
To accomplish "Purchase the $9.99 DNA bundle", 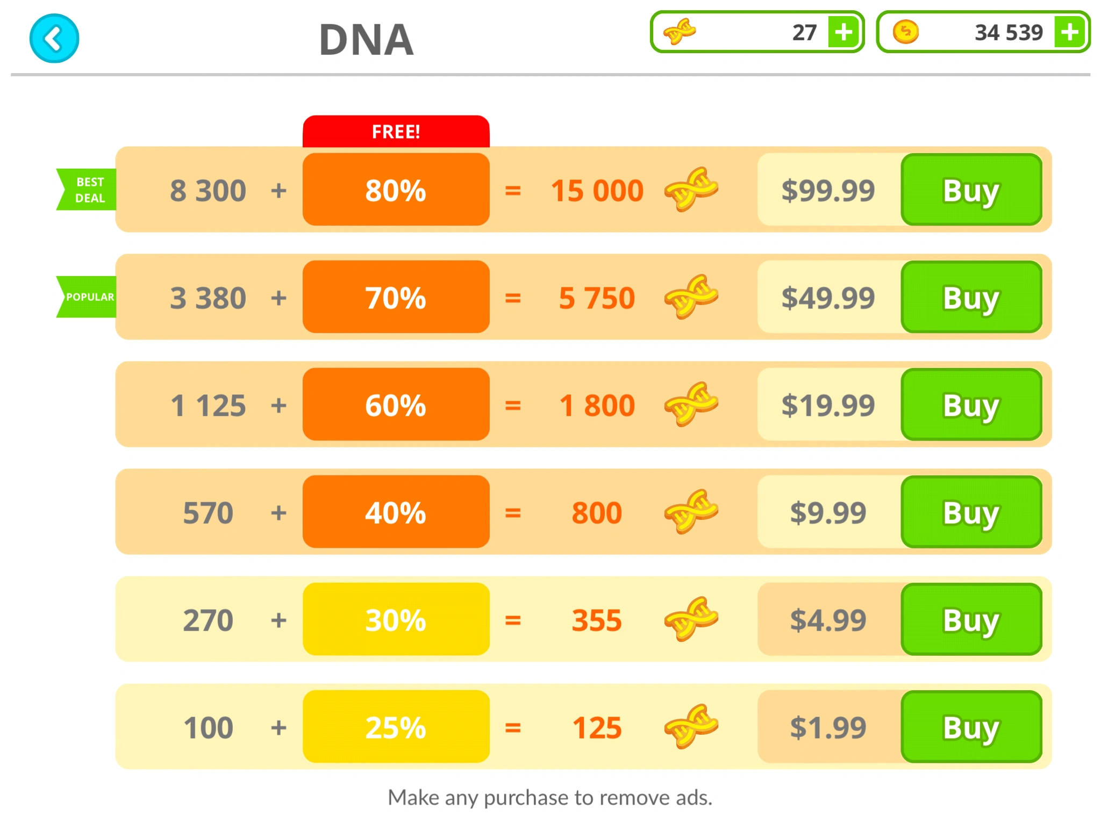I will pyautogui.click(x=971, y=512).
